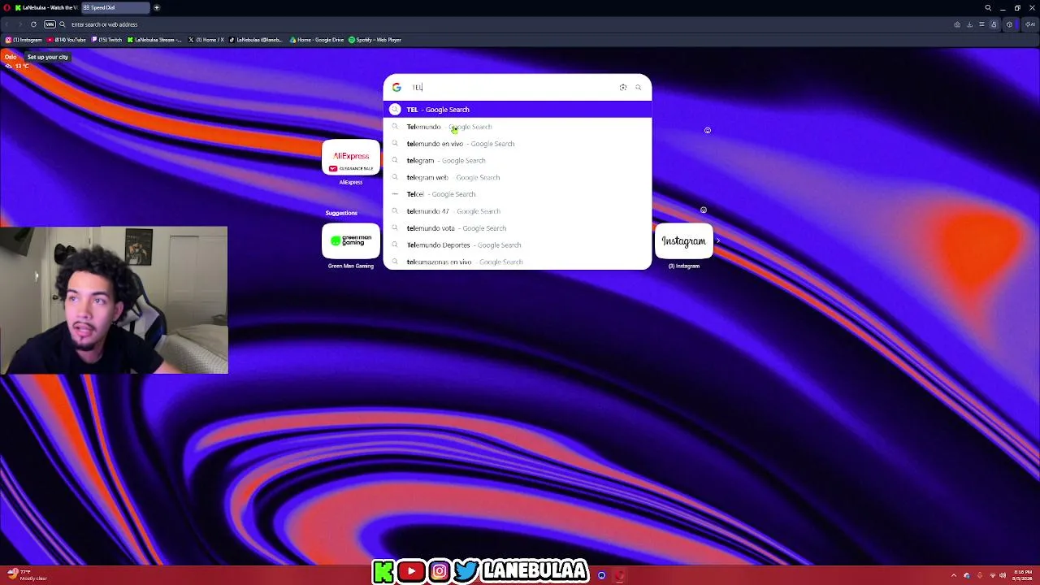Pick the 'telegram web' suggestion
The image size is (1040, 585).
click(518, 177)
